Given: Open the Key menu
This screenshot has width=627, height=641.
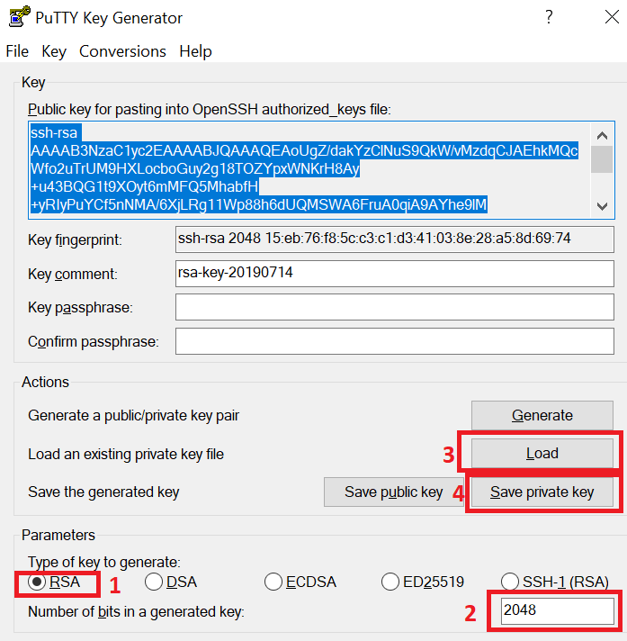Looking at the screenshot, I should [x=54, y=51].
